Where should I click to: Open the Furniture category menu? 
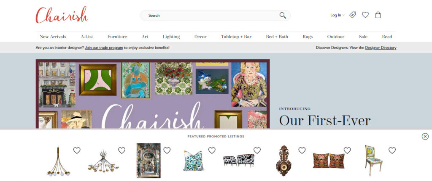(x=117, y=37)
